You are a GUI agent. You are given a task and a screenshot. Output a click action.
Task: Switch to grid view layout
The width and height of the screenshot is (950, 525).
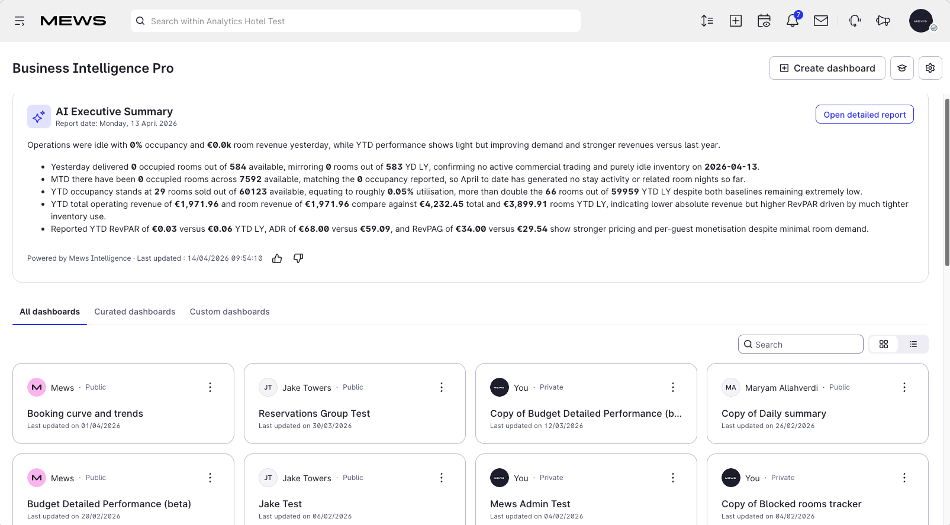point(884,344)
